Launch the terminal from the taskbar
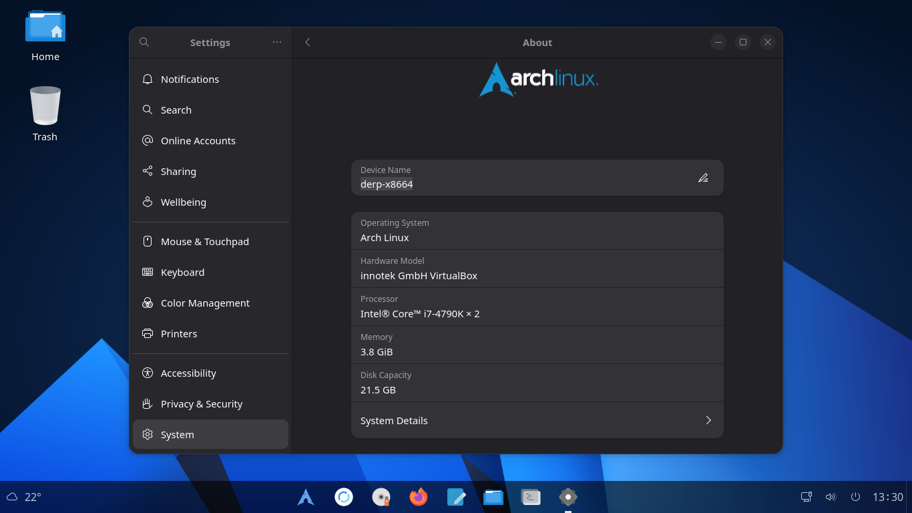The width and height of the screenshot is (912, 513). tap(531, 497)
